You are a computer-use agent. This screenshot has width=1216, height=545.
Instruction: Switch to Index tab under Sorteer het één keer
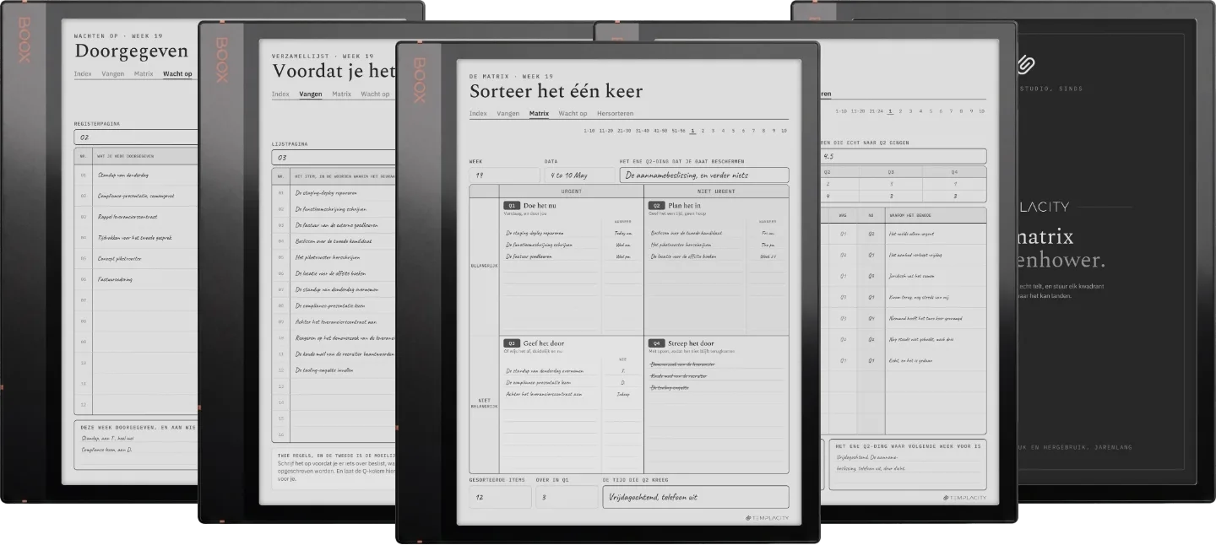coord(478,113)
